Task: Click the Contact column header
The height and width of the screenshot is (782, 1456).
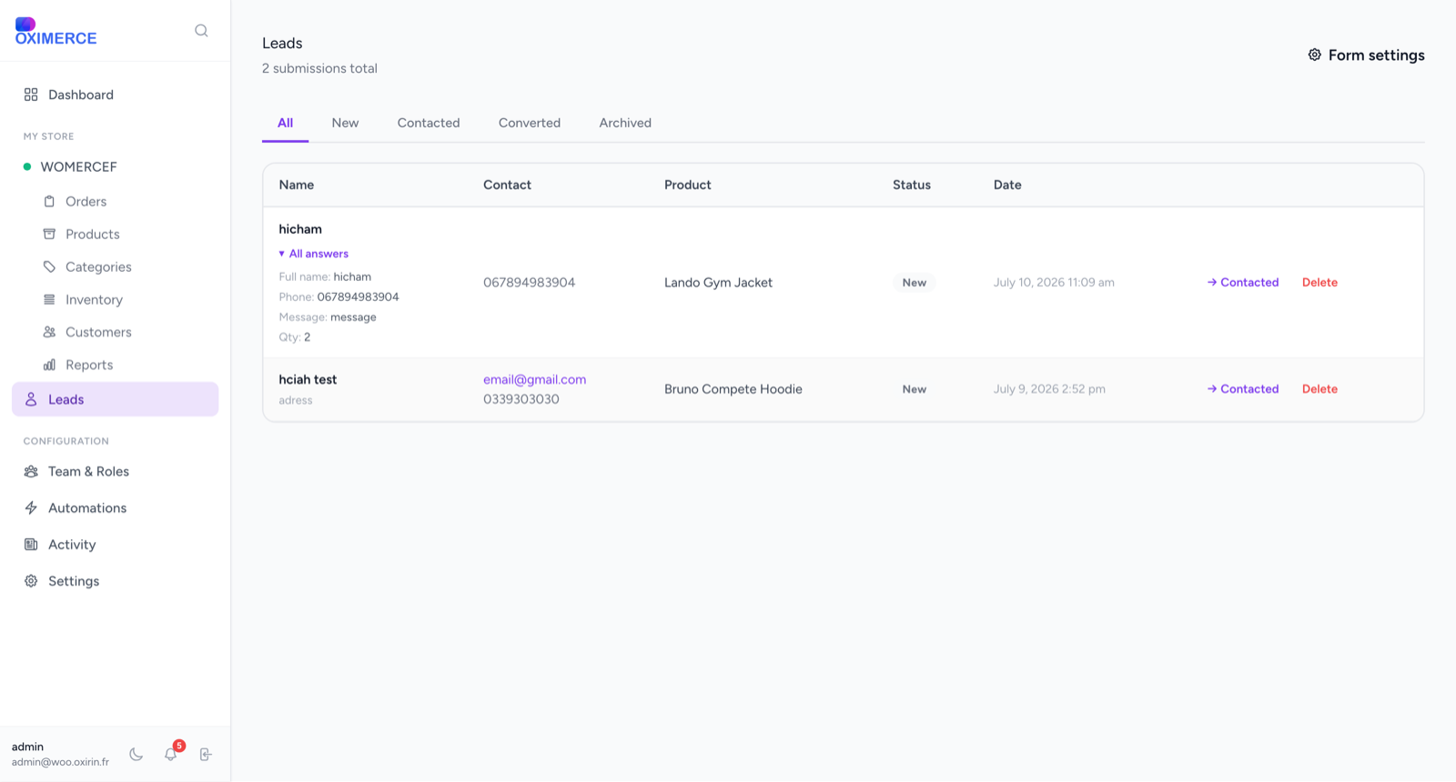Action: click(x=507, y=185)
